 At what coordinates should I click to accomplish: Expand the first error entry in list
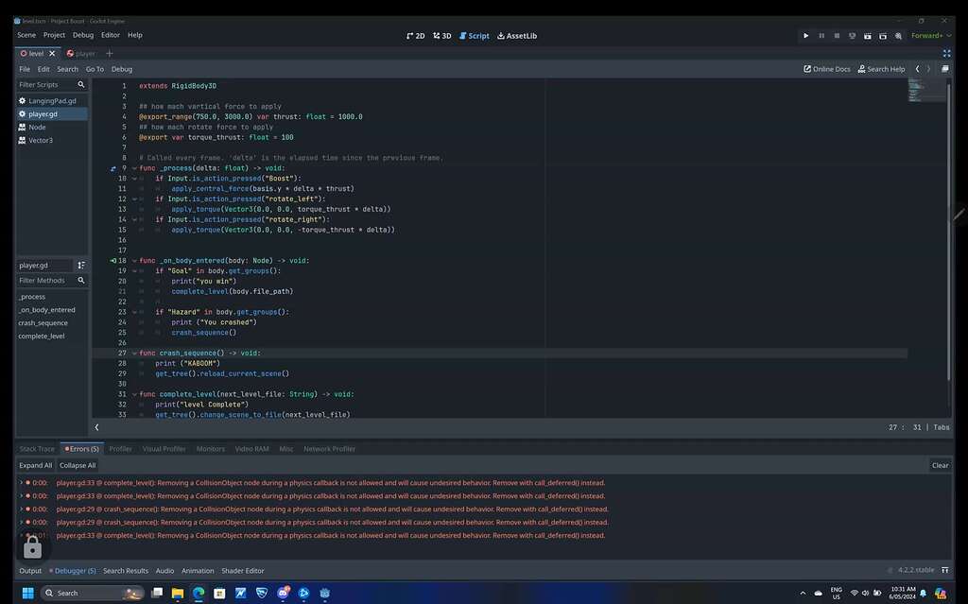click(22, 483)
